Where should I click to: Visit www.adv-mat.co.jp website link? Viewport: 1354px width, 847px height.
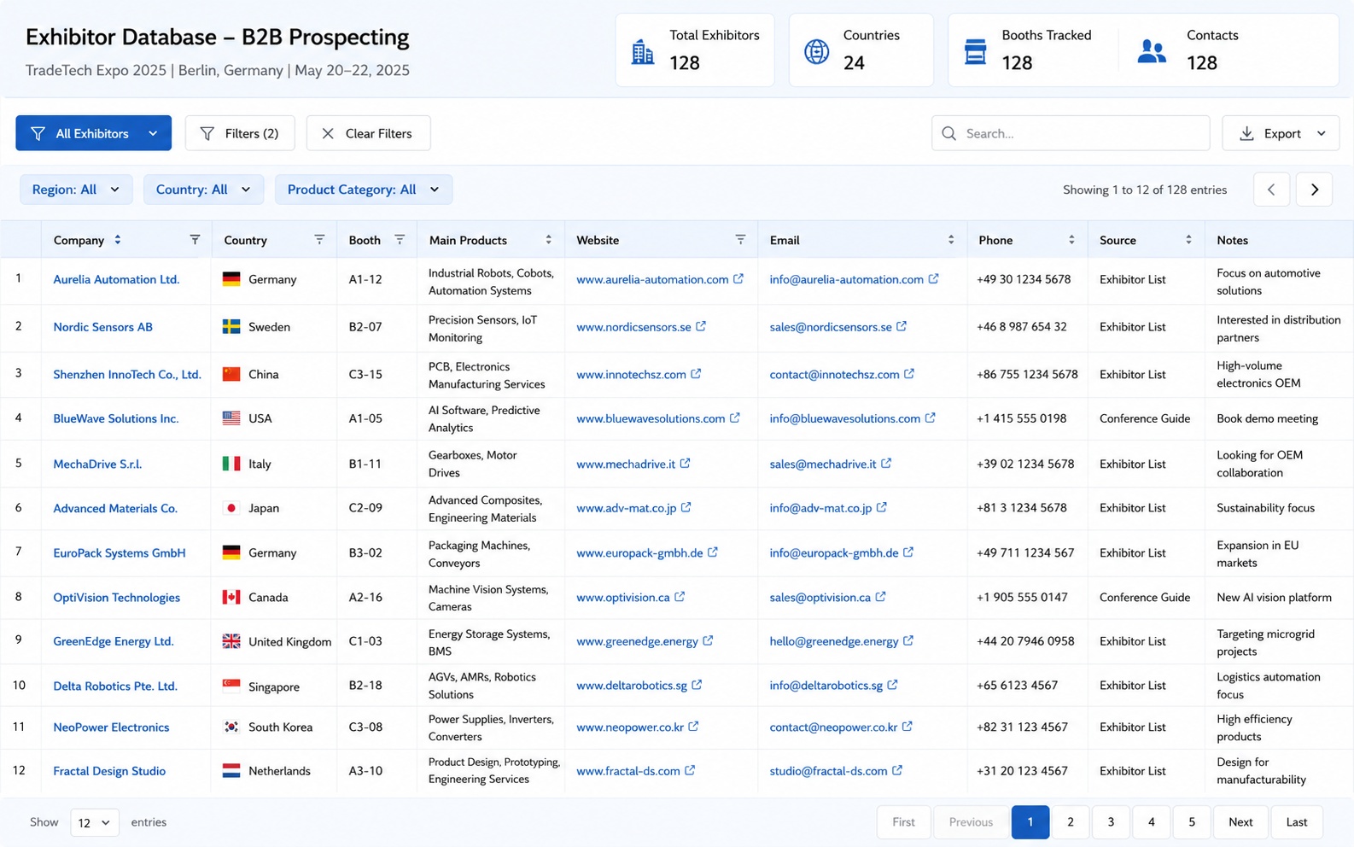point(627,508)
